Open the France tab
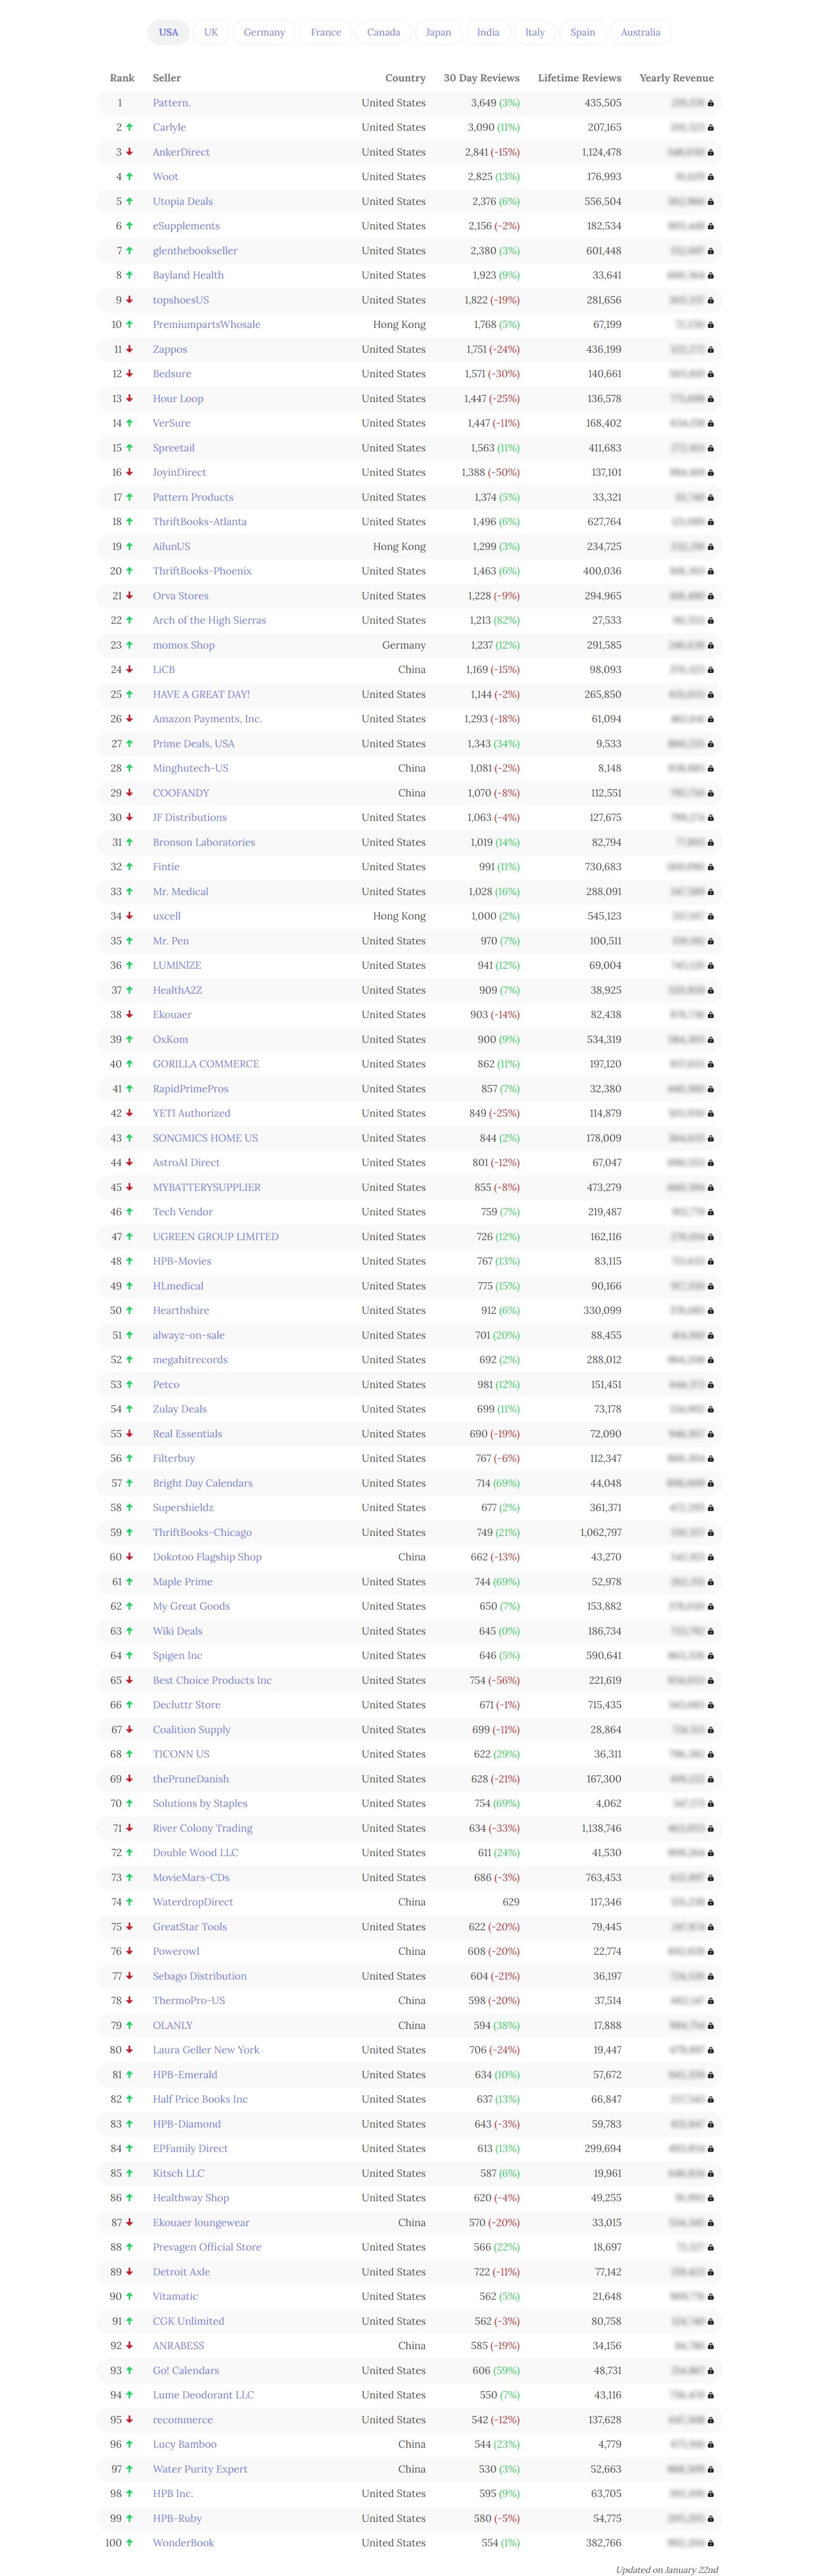The image size is (813, 2576). [x=326, y=32]
